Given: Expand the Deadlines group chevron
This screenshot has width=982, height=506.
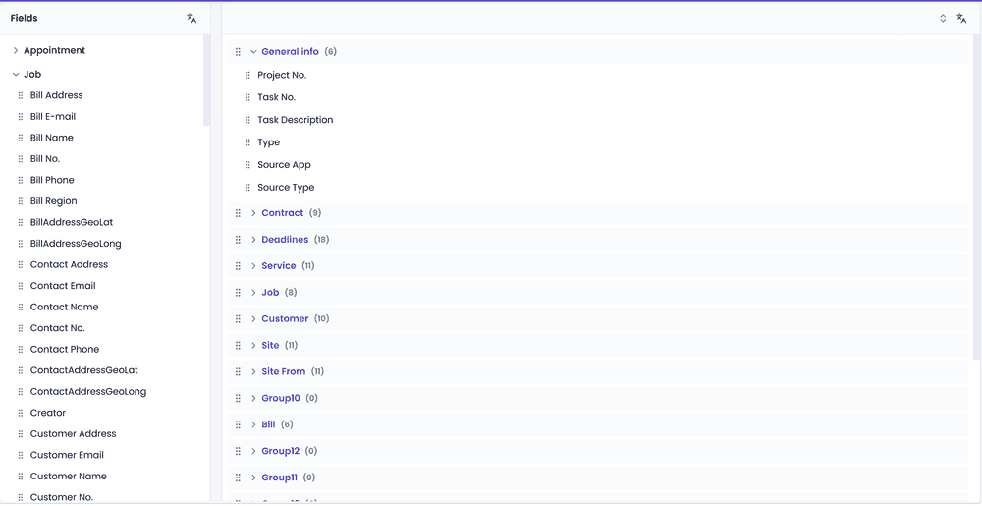Looking at the screenshot, I should click(x=253, y=240).
